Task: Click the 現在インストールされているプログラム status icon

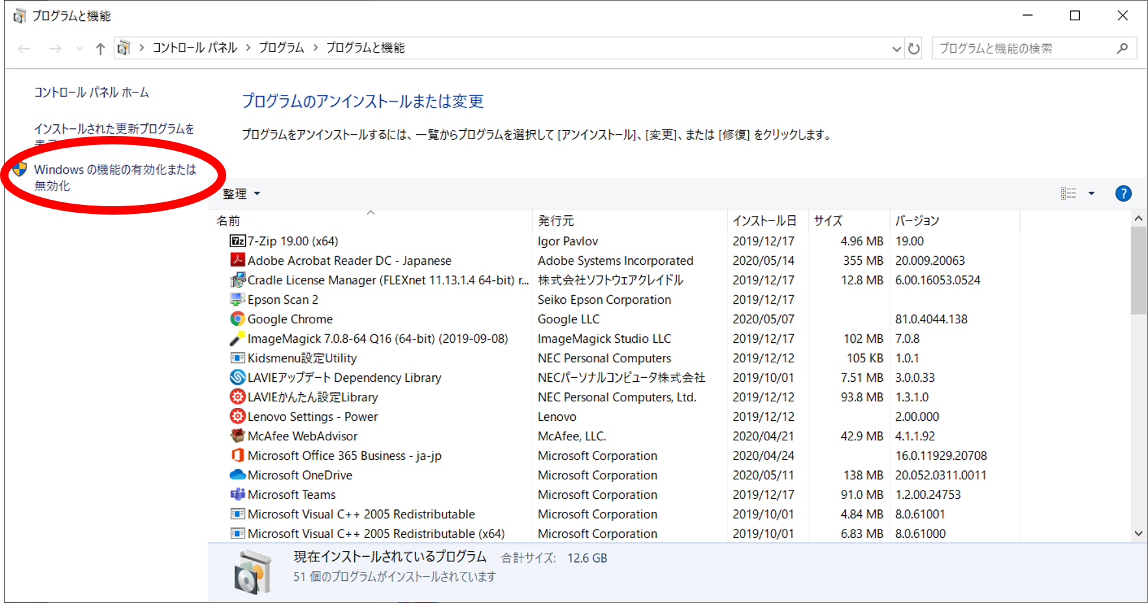Action: point(252,571)
